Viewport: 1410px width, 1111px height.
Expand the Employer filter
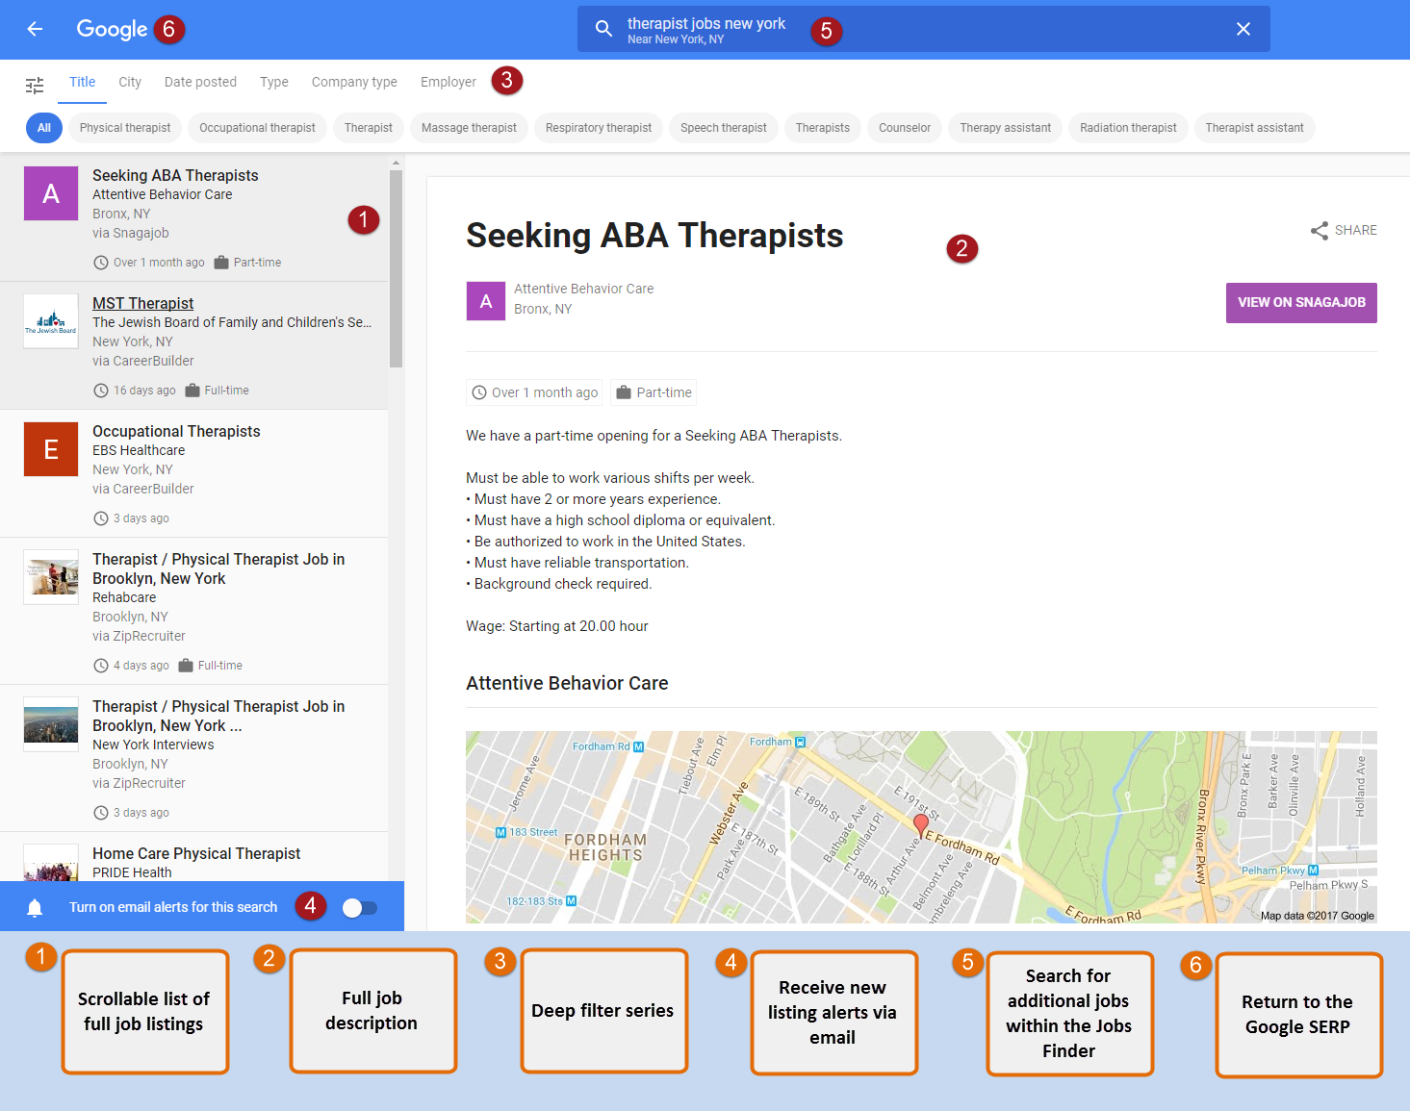(x=448, y=82)
